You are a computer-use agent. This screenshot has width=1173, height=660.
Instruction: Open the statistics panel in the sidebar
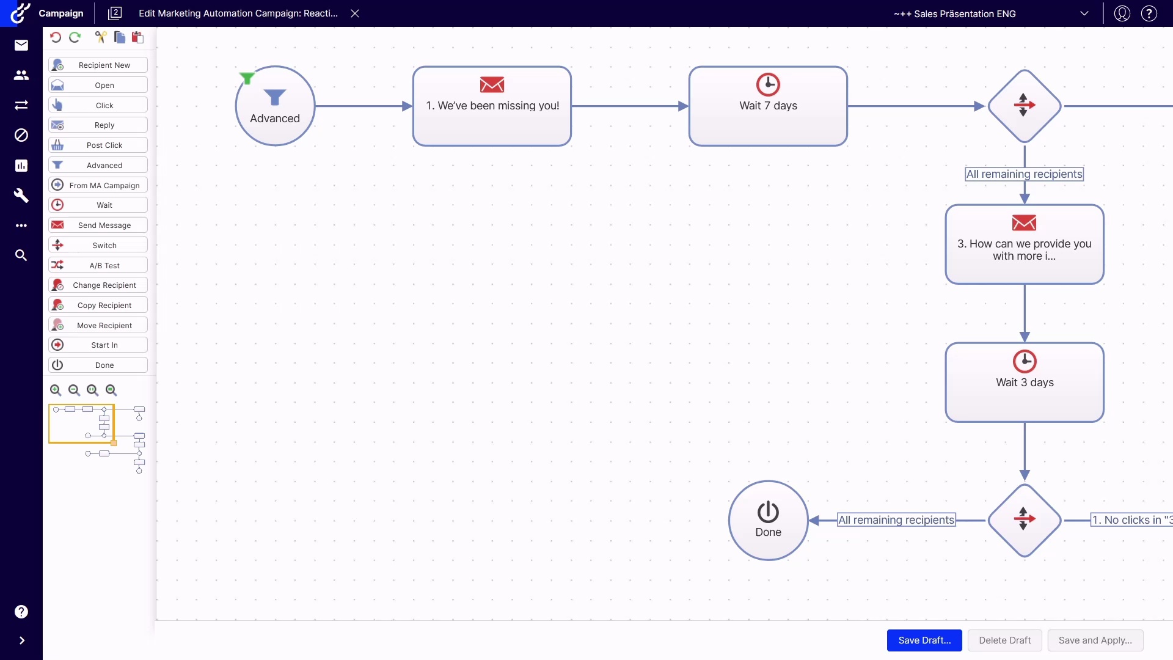[21, 165]
